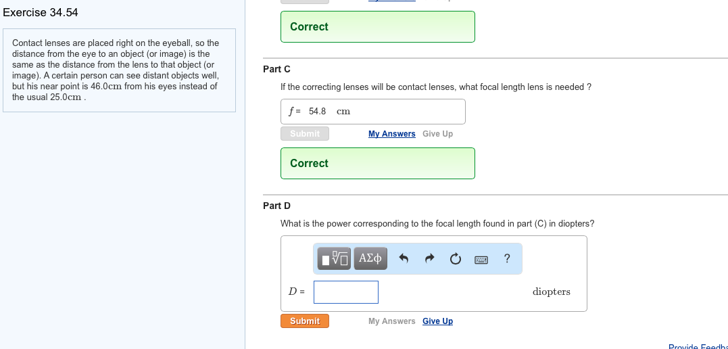Open the Greek symbols ΑΣΦ palette
This screenshot has height=349, width=728.
point(370,258)
